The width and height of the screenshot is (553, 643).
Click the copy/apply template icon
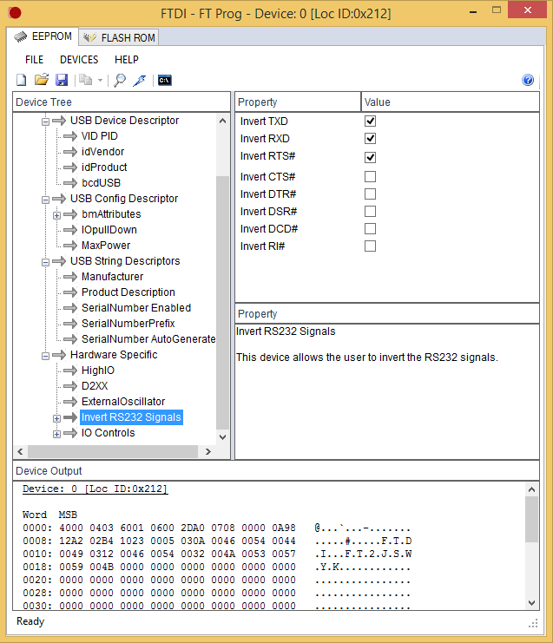click(x=85, y=80)
